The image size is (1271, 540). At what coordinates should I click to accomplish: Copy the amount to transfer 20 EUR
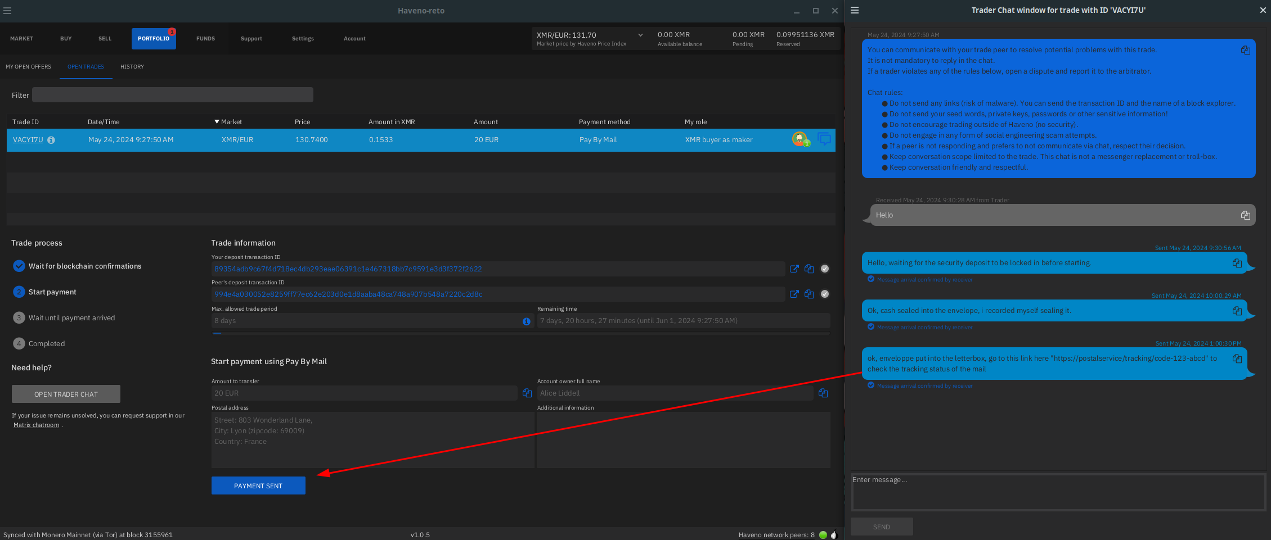click(x=527, y=393)
